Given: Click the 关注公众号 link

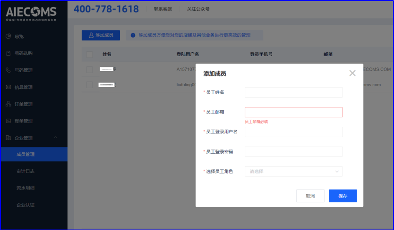Looking at the screenshot, I should pos(198,9).
